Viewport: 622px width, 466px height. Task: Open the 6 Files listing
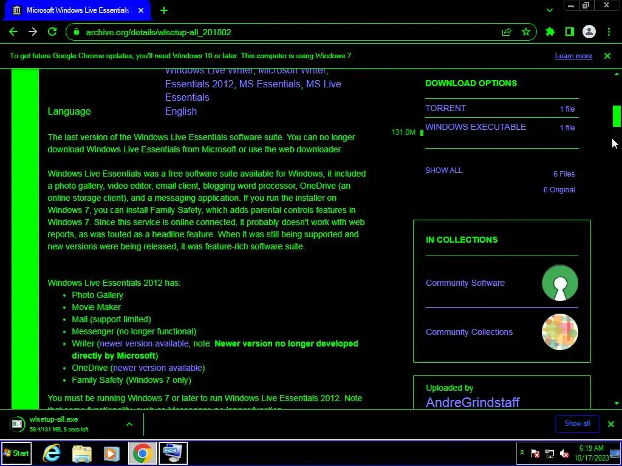point(564,174)
